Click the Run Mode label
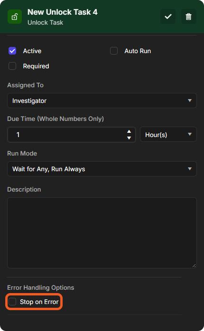 (x=22, y=154)
